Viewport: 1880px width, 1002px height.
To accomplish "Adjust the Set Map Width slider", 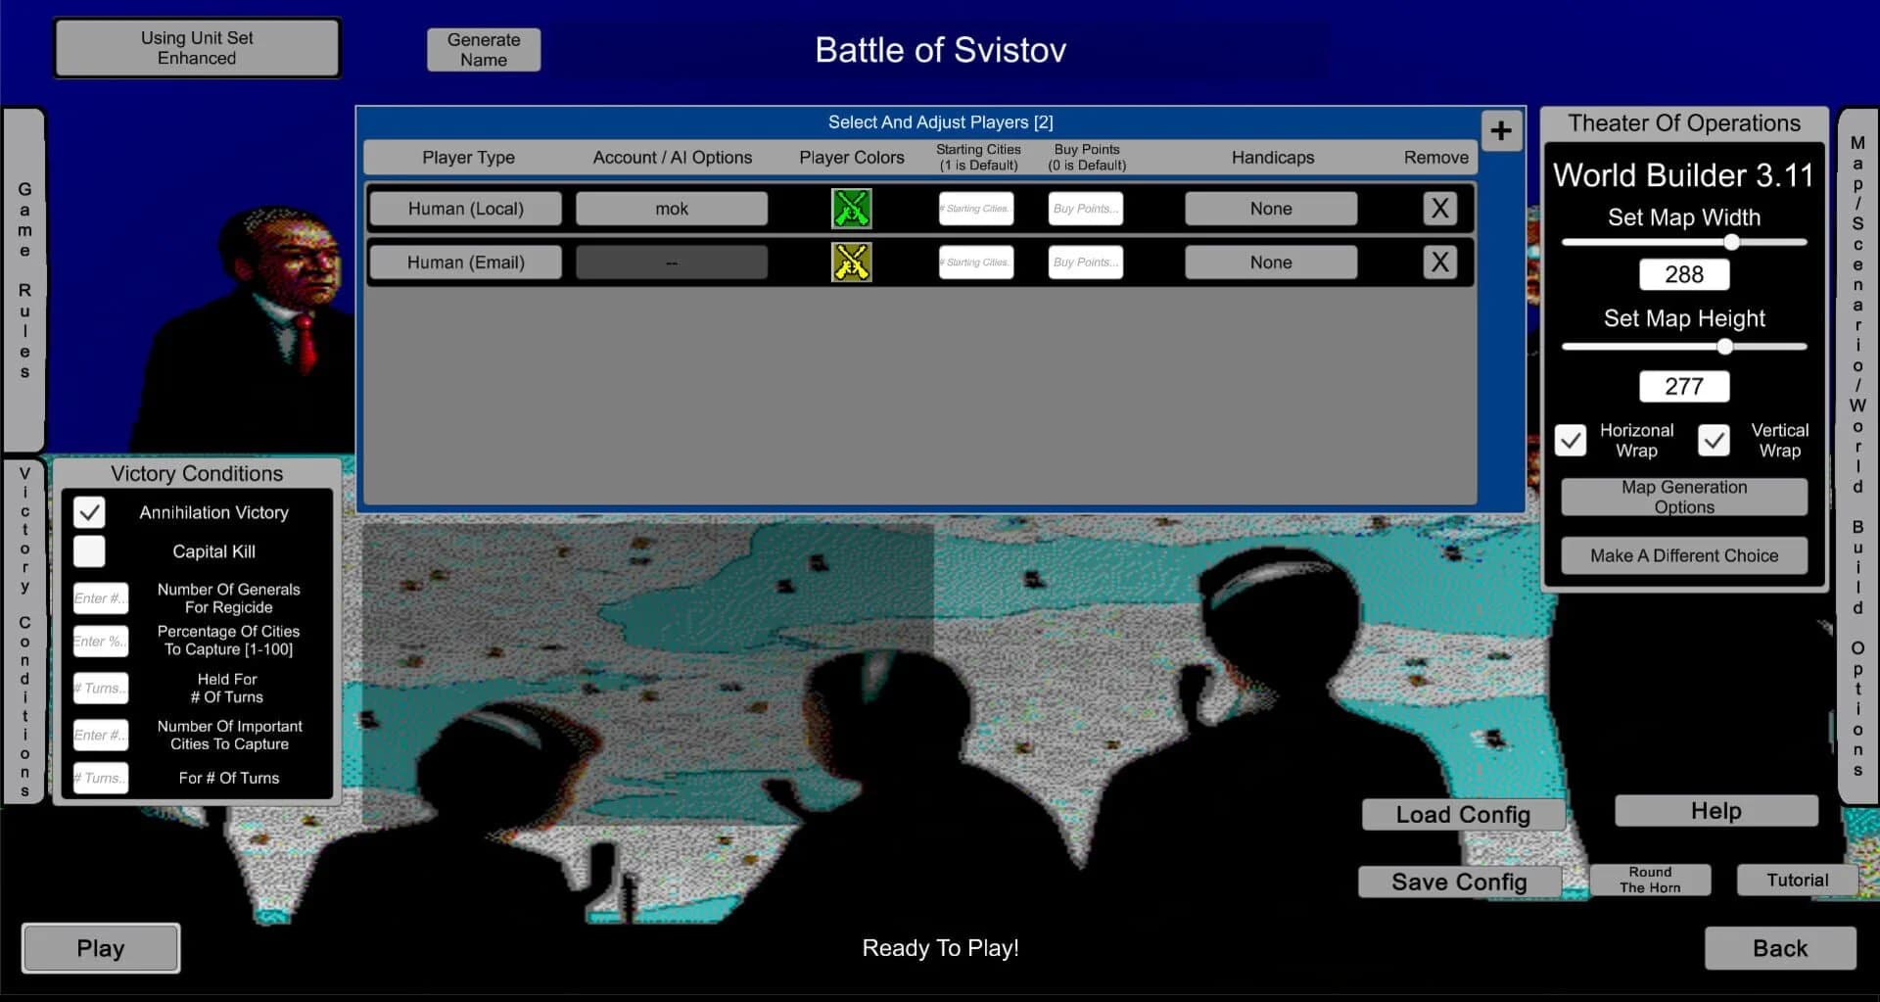I will [1732, 242].
